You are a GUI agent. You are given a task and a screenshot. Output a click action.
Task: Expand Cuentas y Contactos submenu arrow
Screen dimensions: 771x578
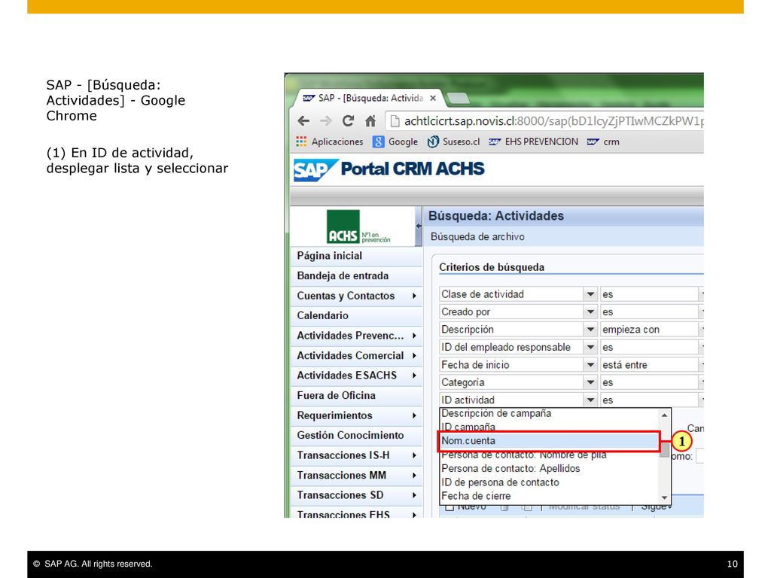click(414, 296)
